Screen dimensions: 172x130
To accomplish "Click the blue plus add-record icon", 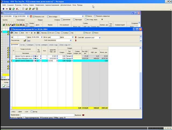I will [x=3, y=9].
